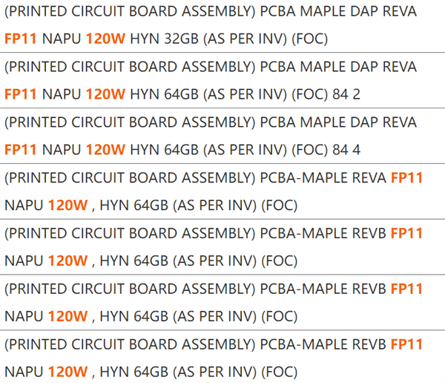The image size is (445, 383).
Task: Click FP11 in the last PCBA-MAPLE REVB entry
Action: tap(406, 344)
